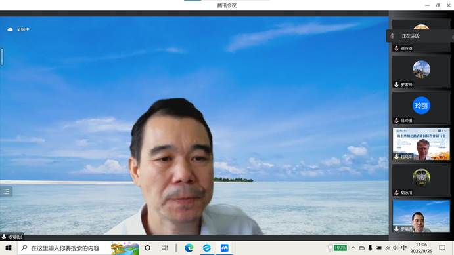The width and height of the screenshot is (454, 255).
Task: Select the bottom tile with sky background
Action: click(421, 216)
